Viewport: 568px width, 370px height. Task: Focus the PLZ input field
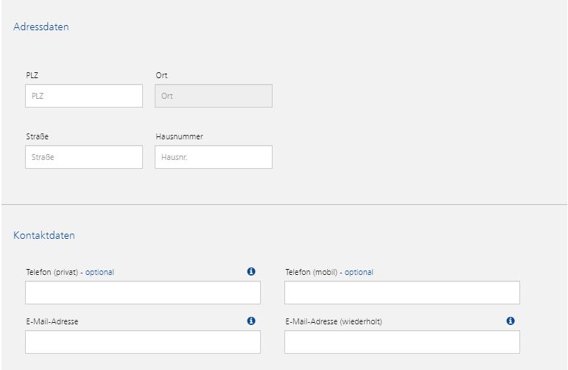coord(84,96)
